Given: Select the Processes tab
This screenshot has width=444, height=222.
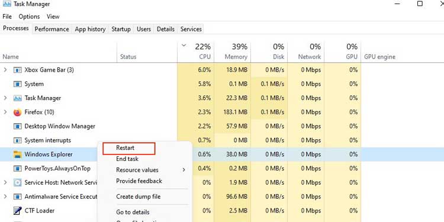Looking at the screenshot, I should coord(16,28).
